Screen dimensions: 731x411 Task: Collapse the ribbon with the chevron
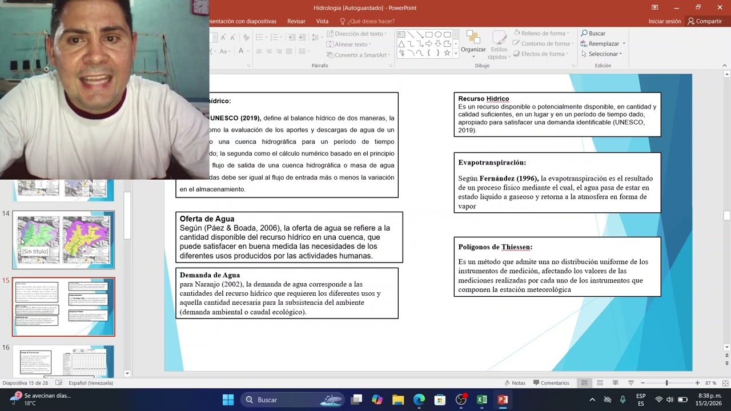(x=726, y=66)
